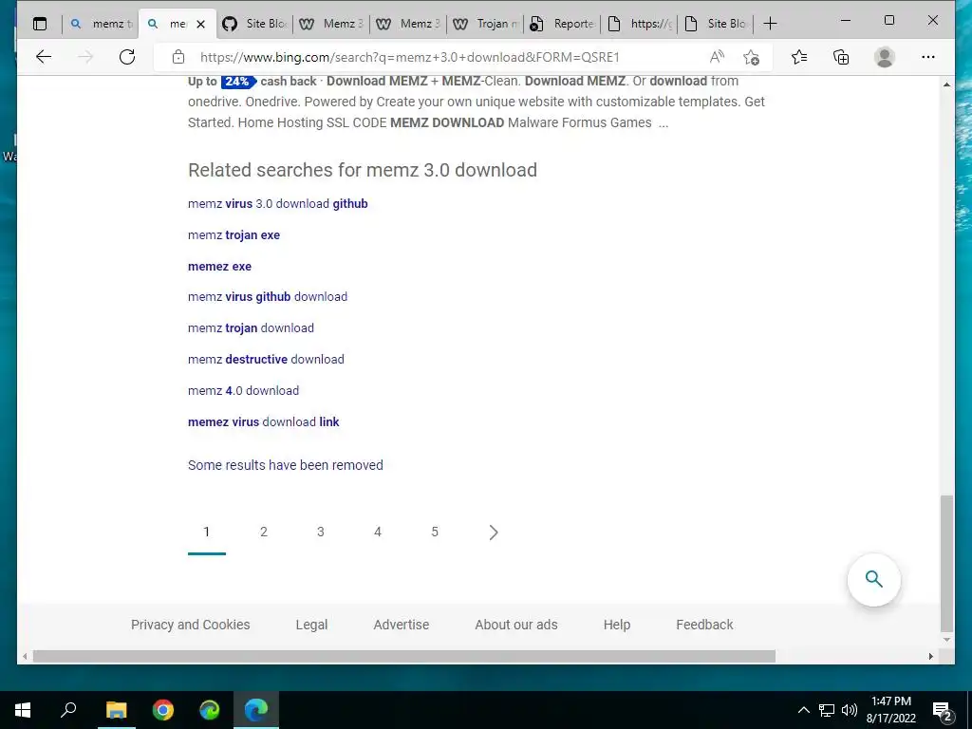The width and height of the screenshot is (972, 729).
Task: Open Legal footer link
Action: [x=311, y=625]
